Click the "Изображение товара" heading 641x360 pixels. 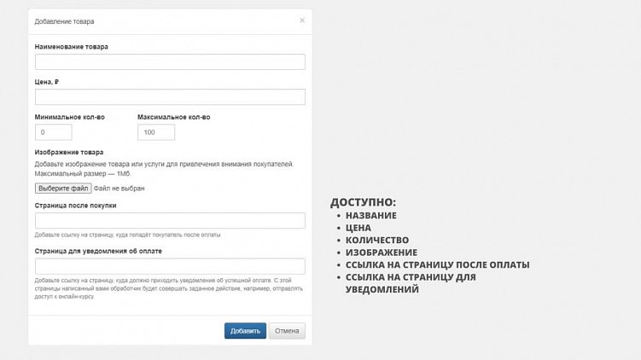69,152
